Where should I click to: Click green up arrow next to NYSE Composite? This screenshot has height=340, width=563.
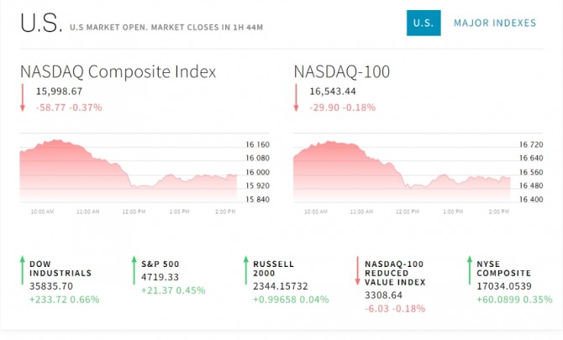(x=469, y=271)
